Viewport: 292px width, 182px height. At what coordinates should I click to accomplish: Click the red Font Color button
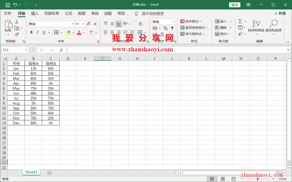click(x=79, y=33)
